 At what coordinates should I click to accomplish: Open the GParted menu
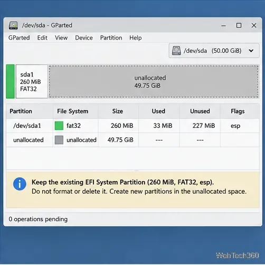pyautogui.click(x=19, y=37)
